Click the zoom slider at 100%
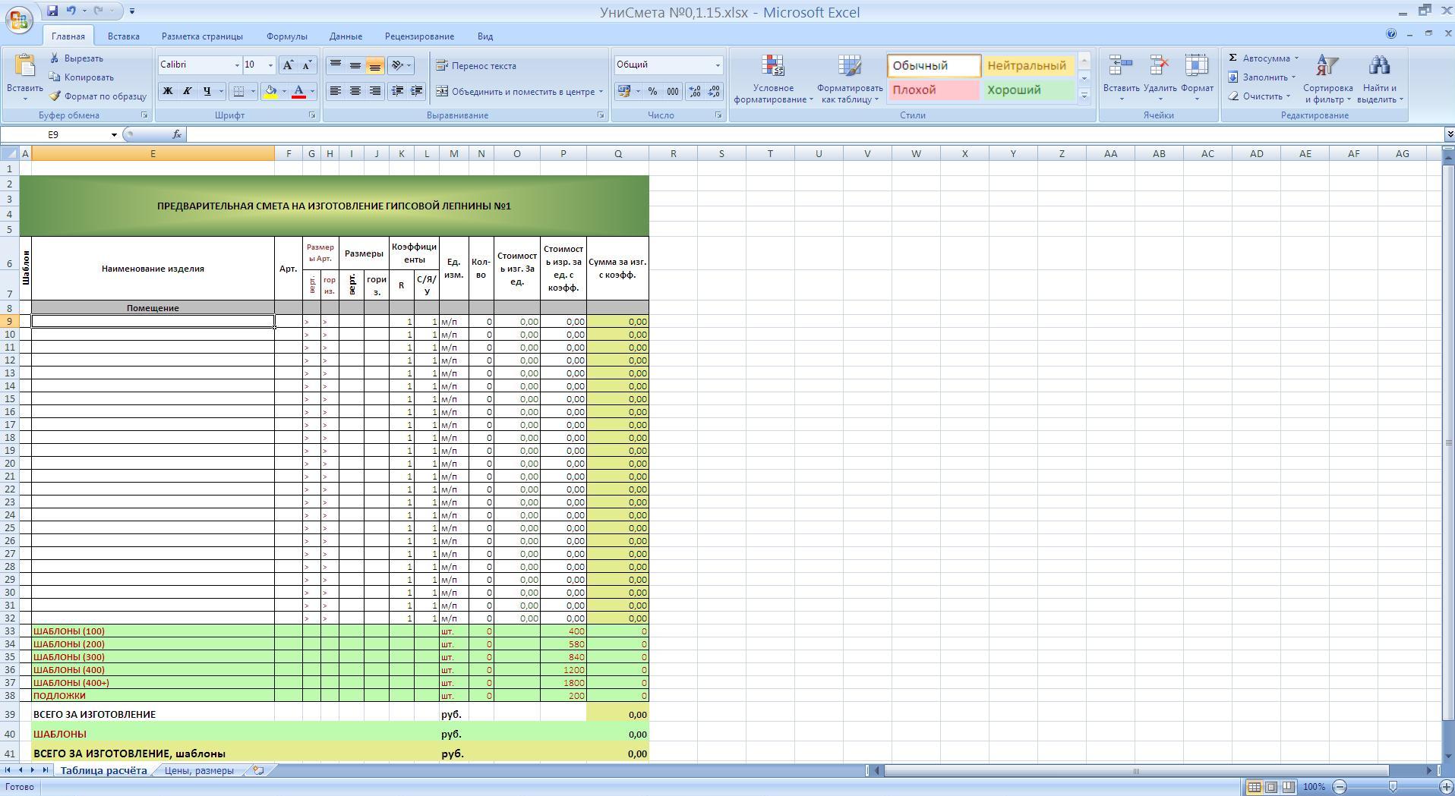The width and height of the screenshot is (1455, 796). pos(1392,787)
